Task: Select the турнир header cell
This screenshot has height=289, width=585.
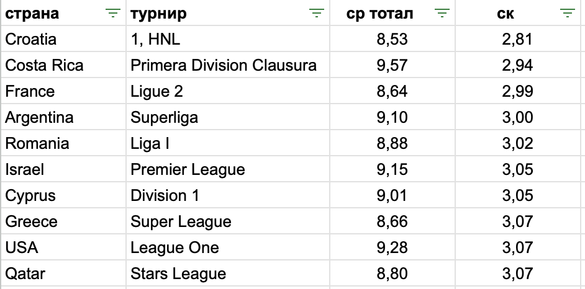Action: 228,14
